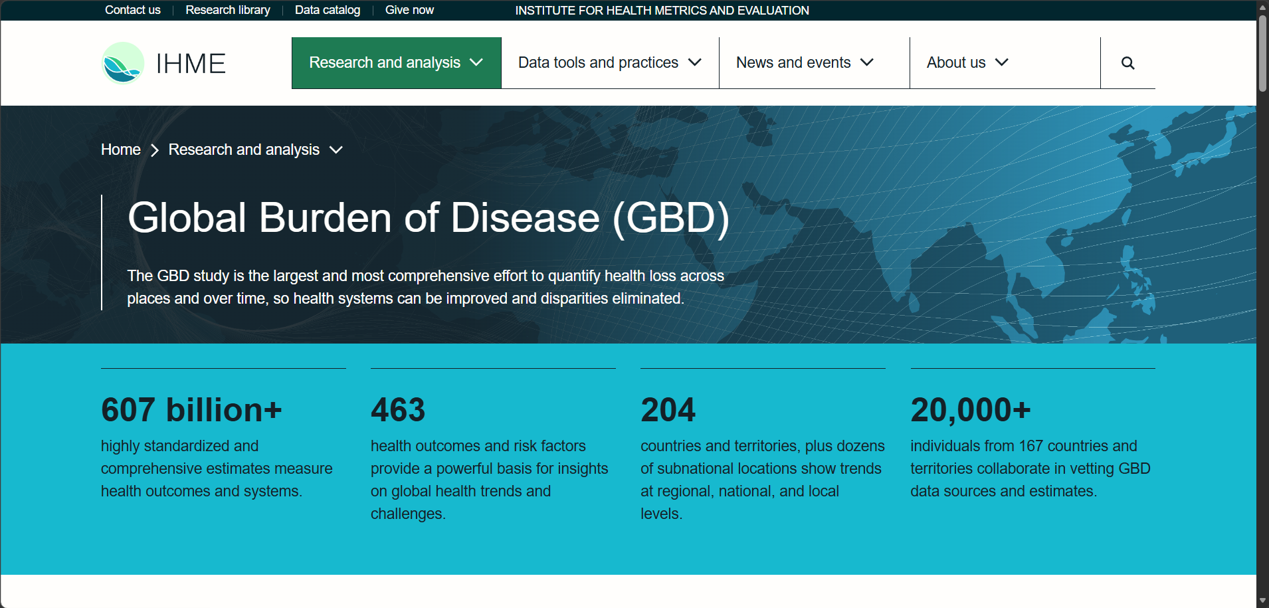Expand the About us chevron
This screenshot has width=1269, height=608.
[x=1002, y=62]
